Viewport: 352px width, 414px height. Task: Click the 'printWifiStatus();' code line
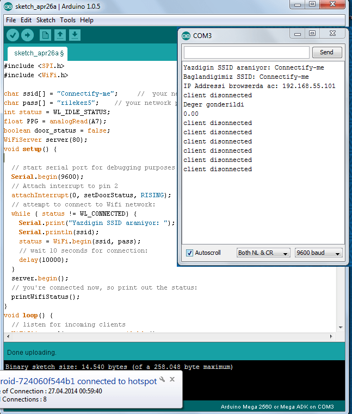pos(45,297)
